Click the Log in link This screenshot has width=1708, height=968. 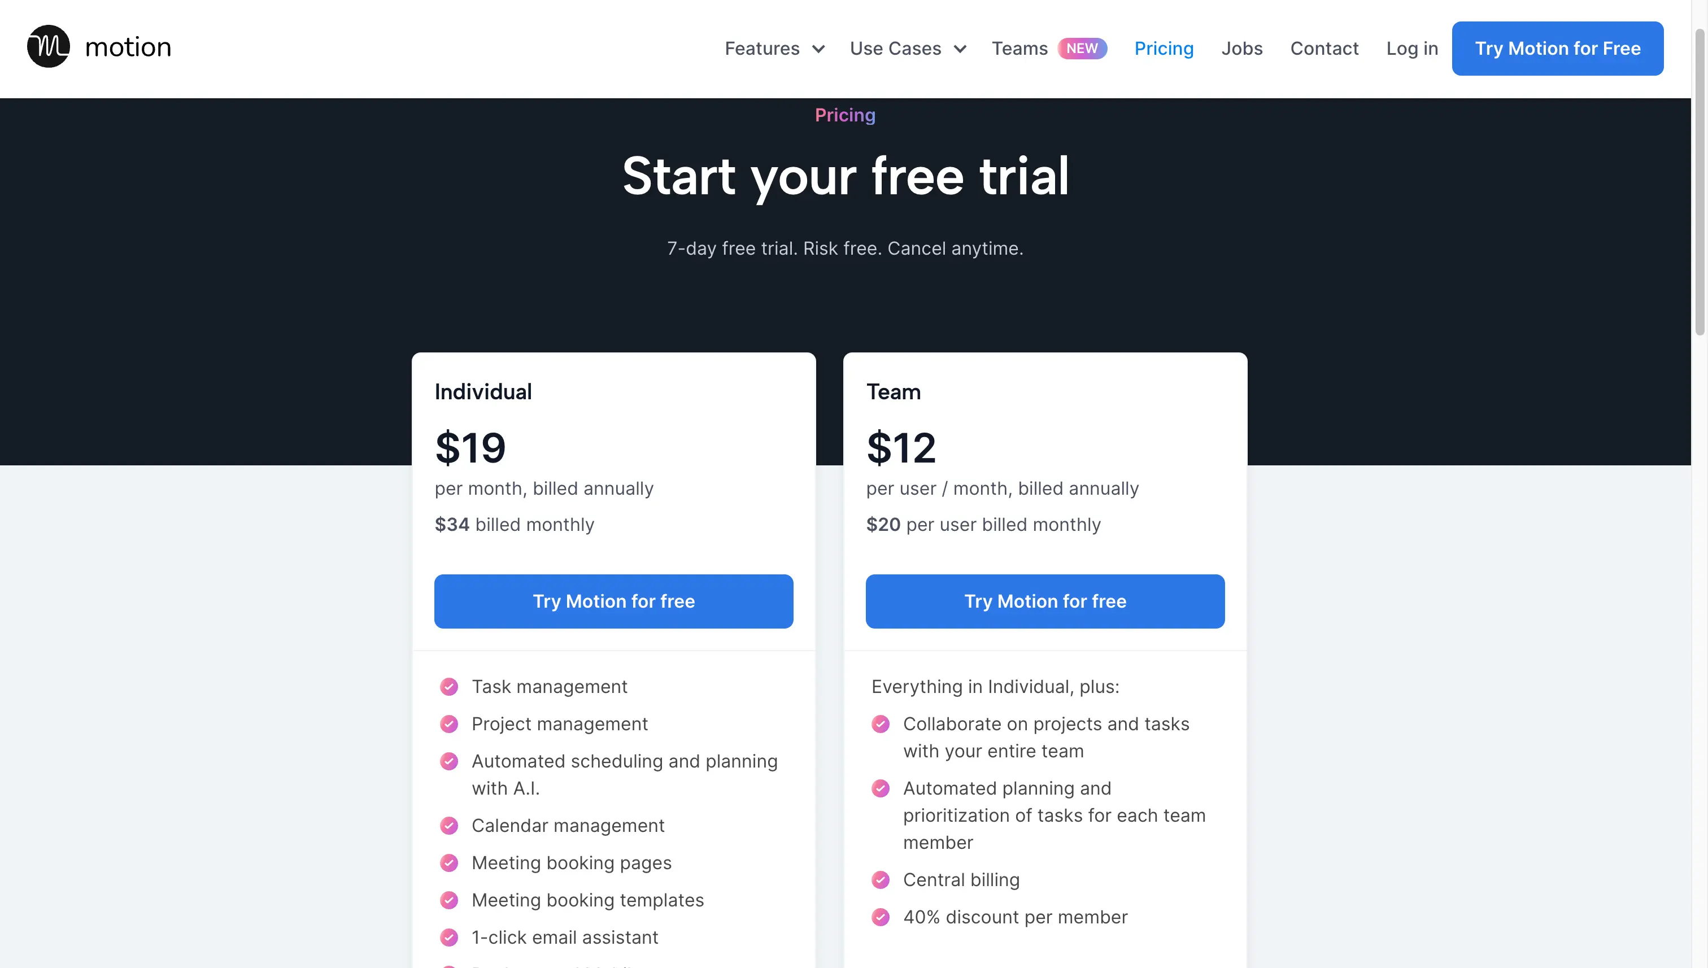(x=1413, y=48)
